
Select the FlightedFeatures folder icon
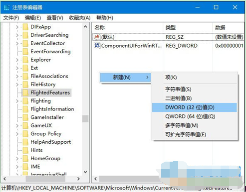pyautogui.click(x=25, y=93)
